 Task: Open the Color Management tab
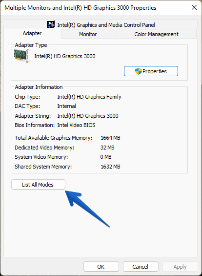pos(156,34)
